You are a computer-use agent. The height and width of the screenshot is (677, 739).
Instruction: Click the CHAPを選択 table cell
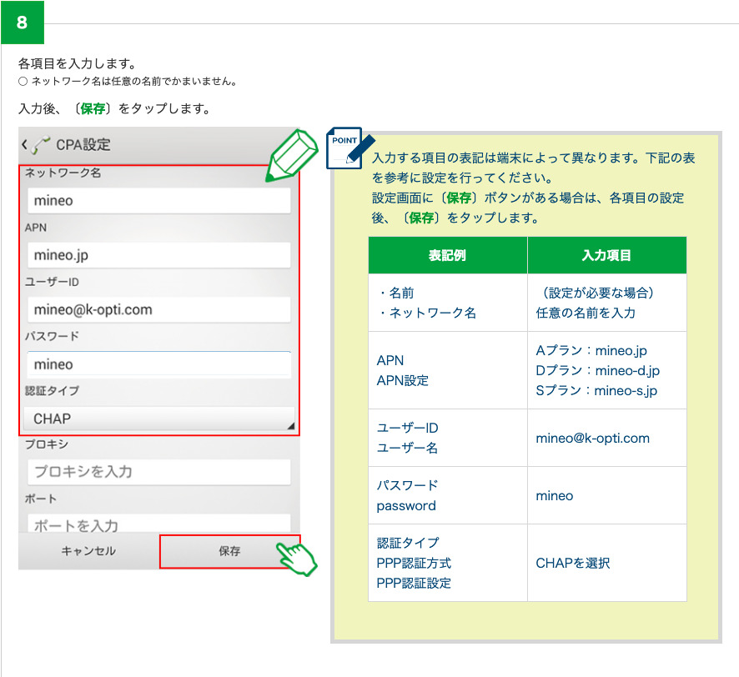click(573, 563)
